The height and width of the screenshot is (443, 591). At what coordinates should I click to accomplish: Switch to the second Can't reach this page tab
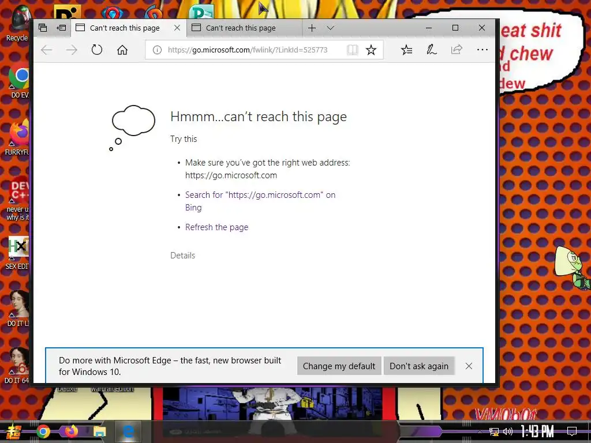click(244, 28)
